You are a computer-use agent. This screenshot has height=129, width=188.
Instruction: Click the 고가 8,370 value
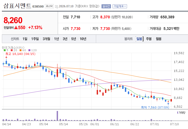pyautogui.click(x=105, y=17)
